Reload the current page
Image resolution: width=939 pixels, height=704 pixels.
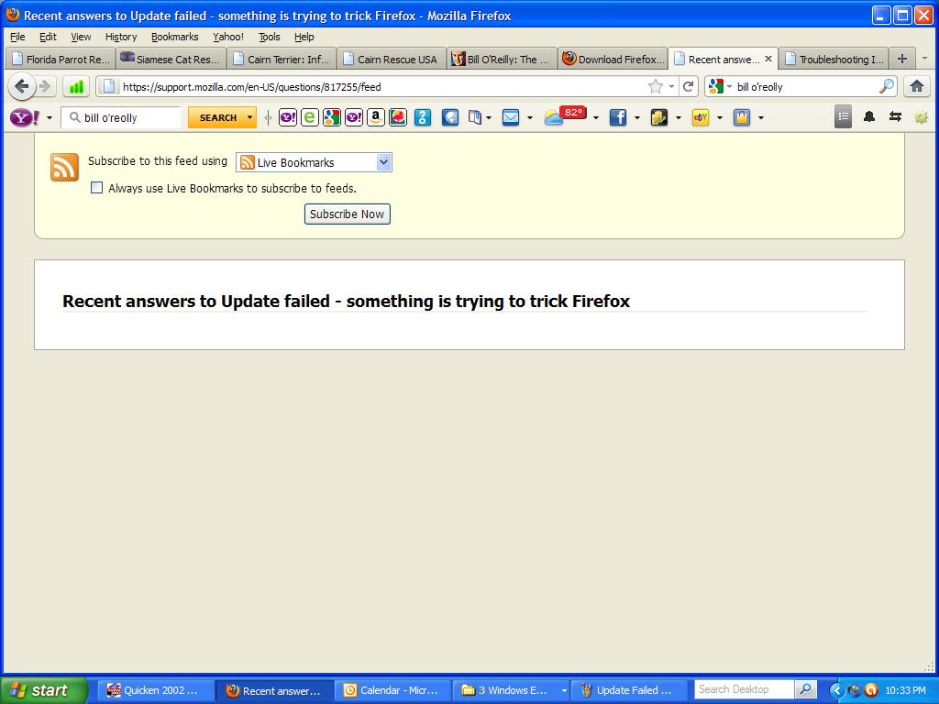[688, 87]
